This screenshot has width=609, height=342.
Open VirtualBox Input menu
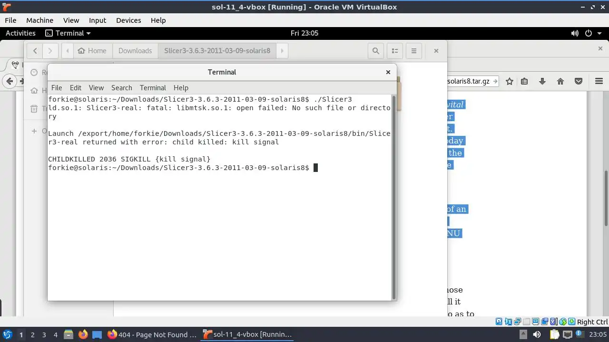coord(98,20)
